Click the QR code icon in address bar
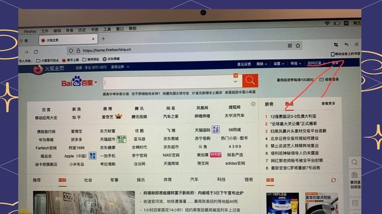Image resolution: width=382 pixels, height=214 pixels. [290, 45]
